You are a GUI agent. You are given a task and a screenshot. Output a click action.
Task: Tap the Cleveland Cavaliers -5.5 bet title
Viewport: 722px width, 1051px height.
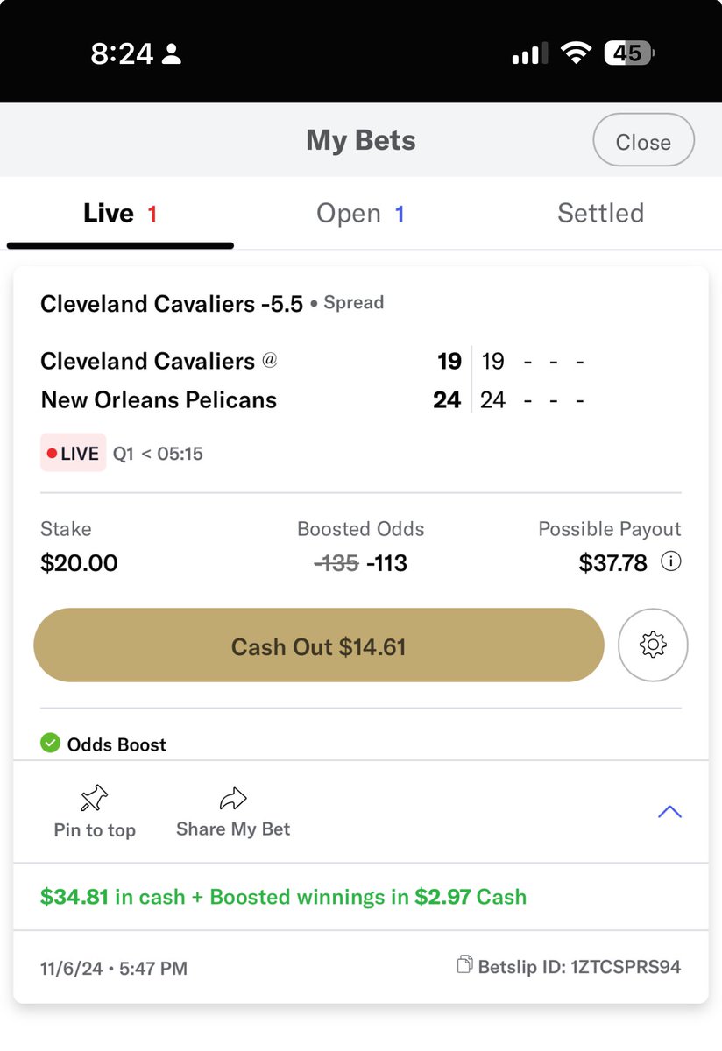point(172,304)
